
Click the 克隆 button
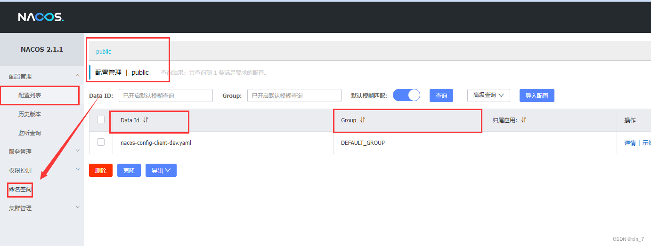(x=129, y=170)
